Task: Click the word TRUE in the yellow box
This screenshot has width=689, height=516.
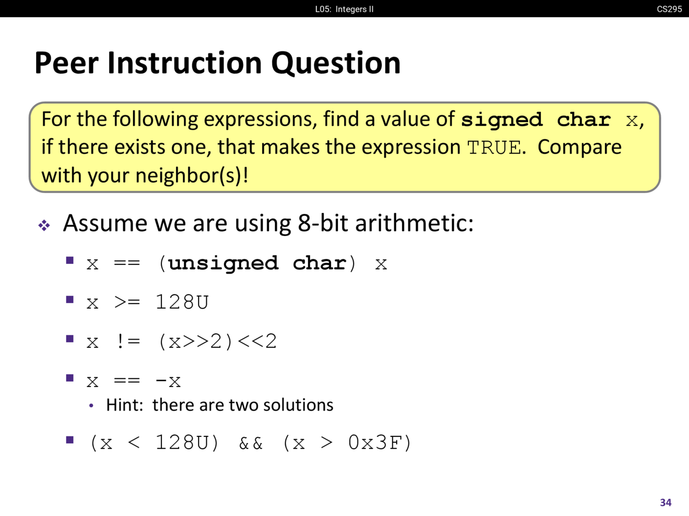Action: coord(494,147)
